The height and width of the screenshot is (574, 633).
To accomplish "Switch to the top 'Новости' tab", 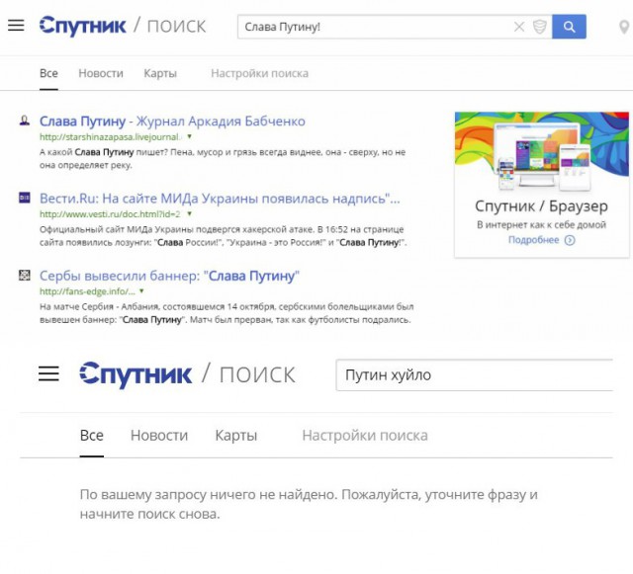I will click(x=101, y=73).
